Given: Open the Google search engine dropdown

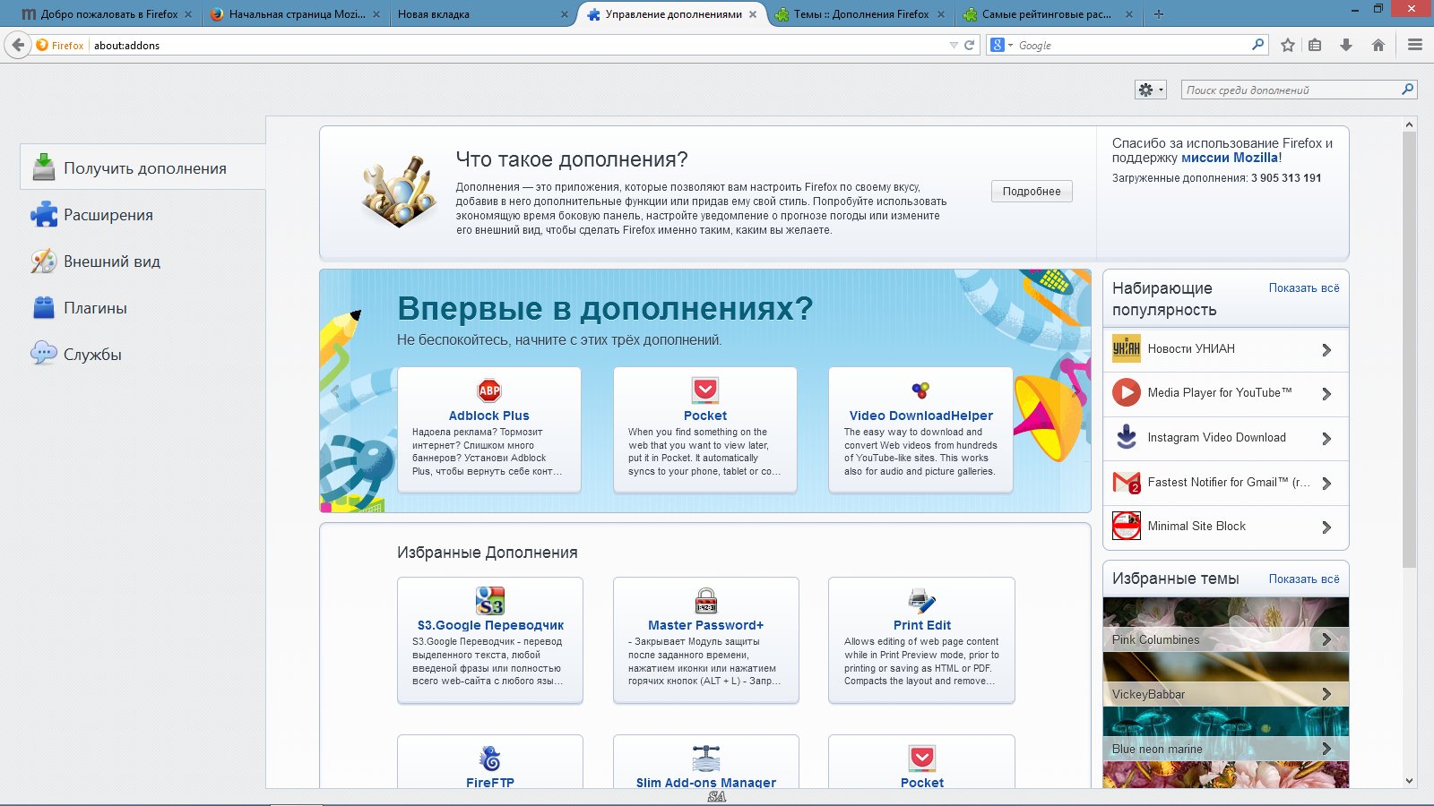Looking at the screenshot, I should click(1001, 45).
